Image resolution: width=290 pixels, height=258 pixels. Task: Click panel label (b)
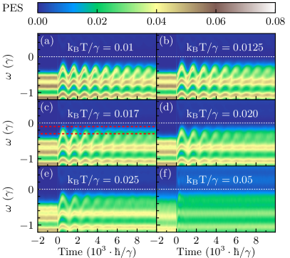166,41
